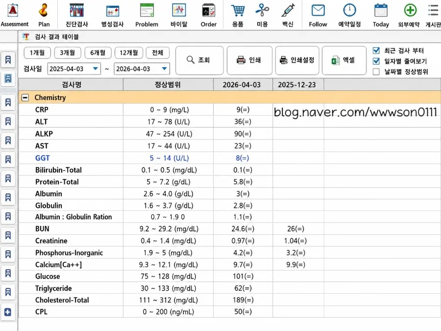The width and height of the screenshot is (441, 331).
Task: Open 용품 shopping cart icon
Action: coord(238,10)
